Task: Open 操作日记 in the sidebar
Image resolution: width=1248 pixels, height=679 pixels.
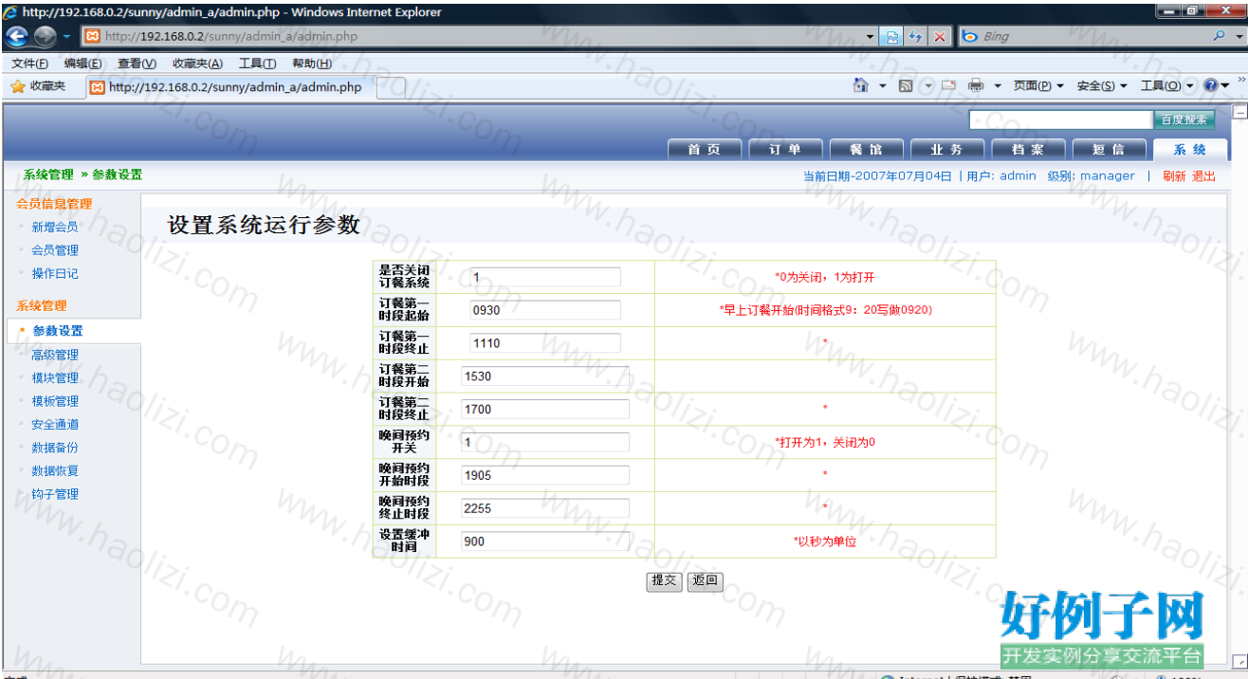Action: point(55,273)
